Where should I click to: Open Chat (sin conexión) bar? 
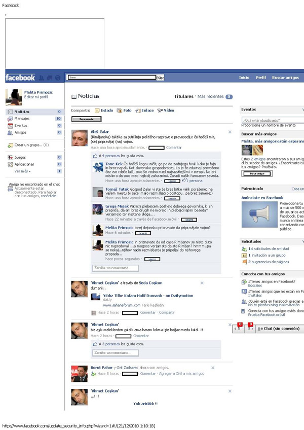279,329
